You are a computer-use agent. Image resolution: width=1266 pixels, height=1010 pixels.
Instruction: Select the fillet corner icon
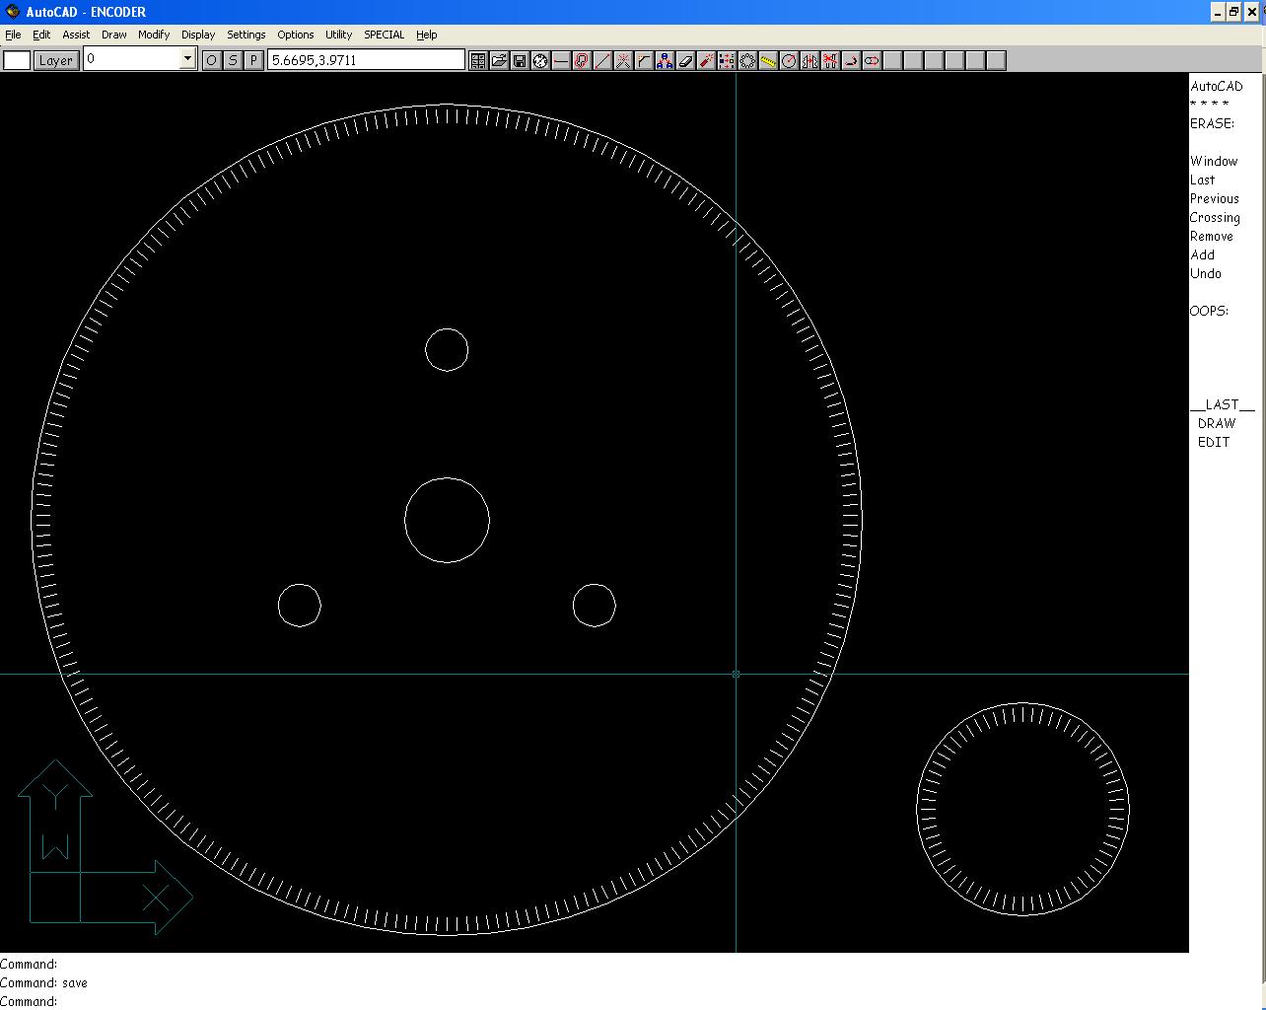click(x=644, y=60)
